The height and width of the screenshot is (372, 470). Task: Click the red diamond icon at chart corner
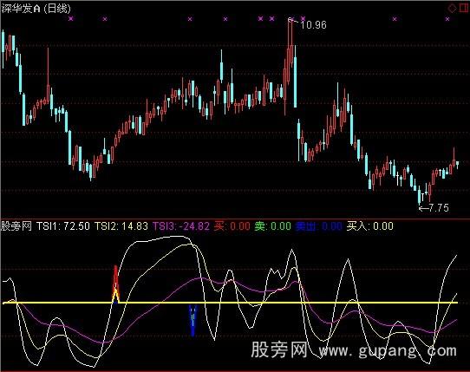pyautogui.click(x=452, y=9)
